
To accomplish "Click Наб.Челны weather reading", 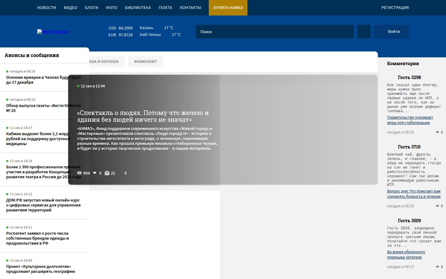I will pyautogui.click(x=160, y=35).
